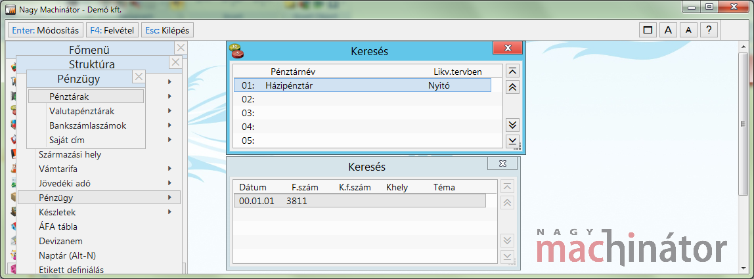
Task: Select Bankszámlaszámok menu item
Action: point(88,125)
